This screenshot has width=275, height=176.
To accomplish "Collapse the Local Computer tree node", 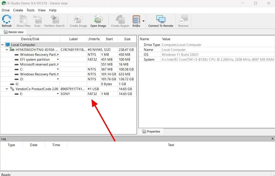I will tap(3, 45).
